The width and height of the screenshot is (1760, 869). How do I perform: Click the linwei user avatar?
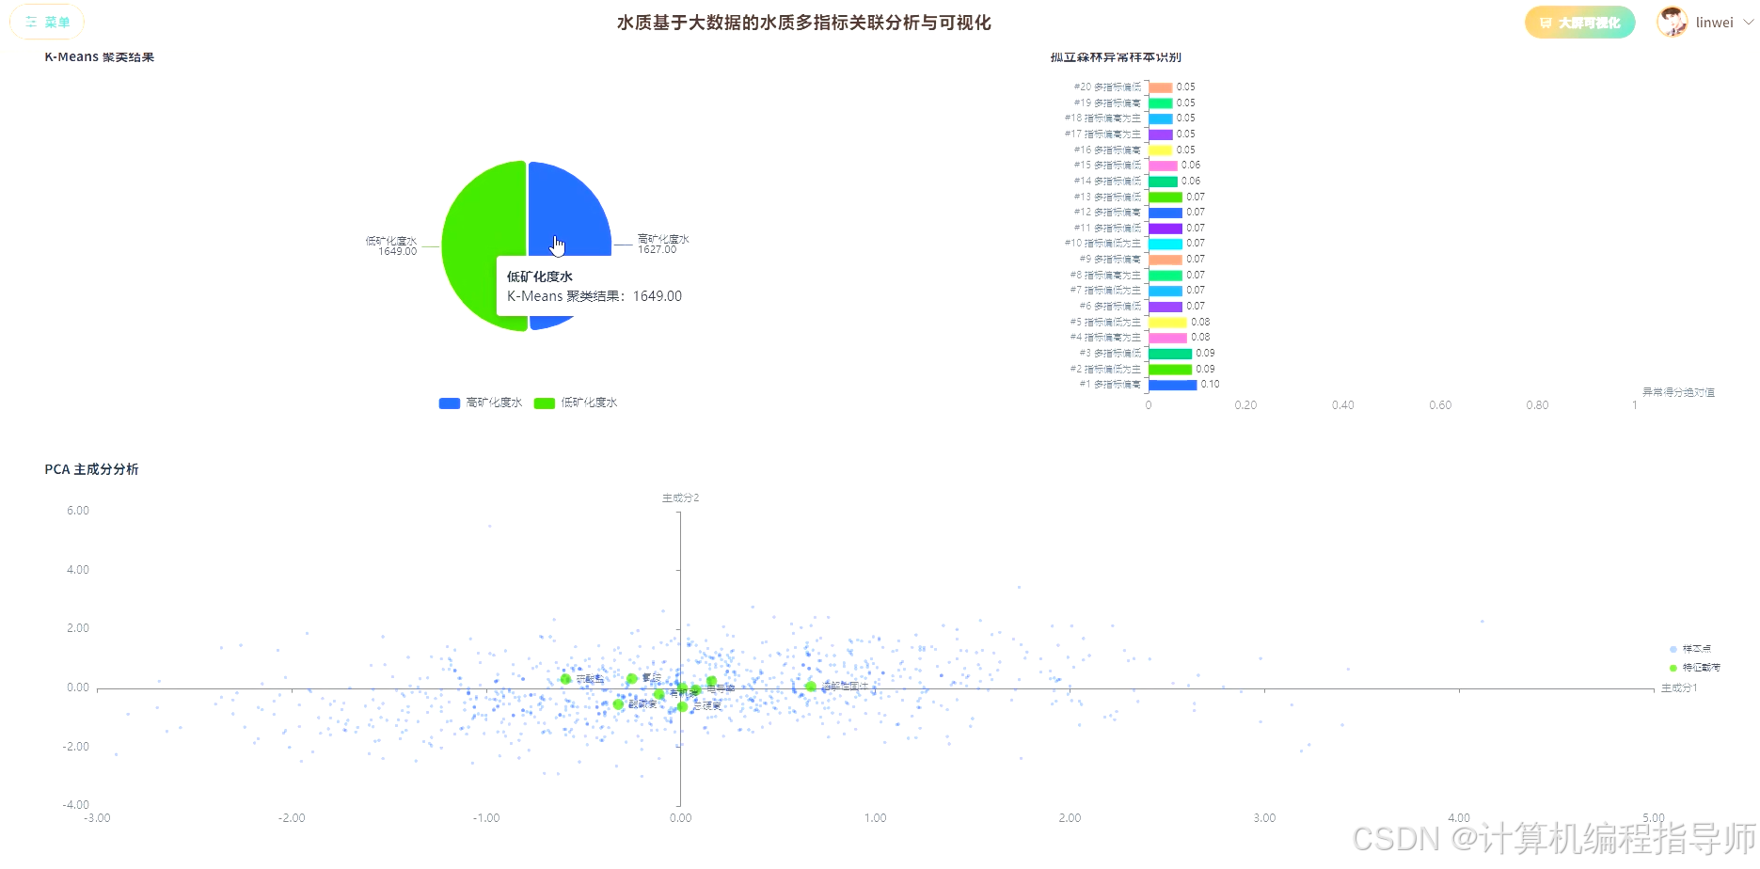(1672, 22)
